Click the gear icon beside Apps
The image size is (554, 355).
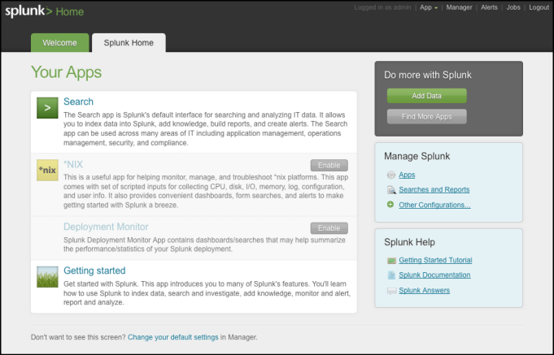(x=390, y=175)
